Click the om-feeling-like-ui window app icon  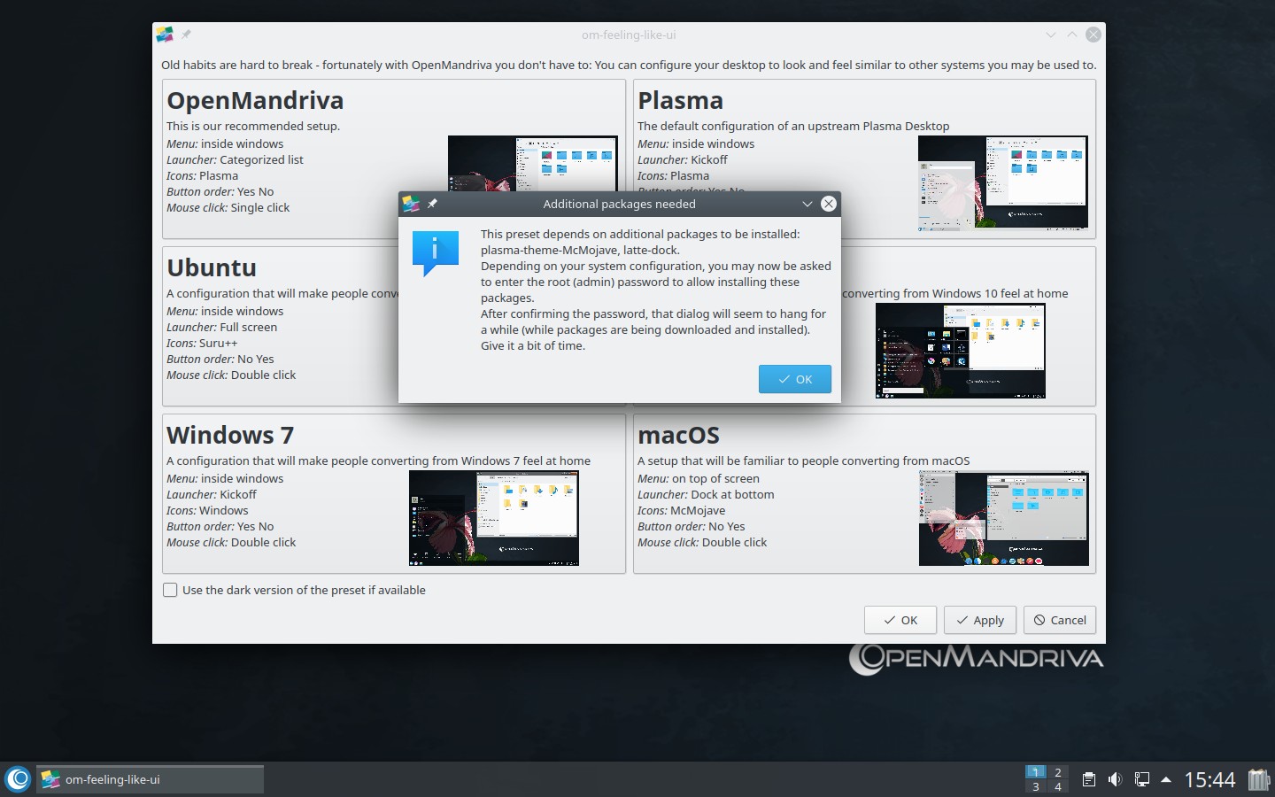point(165,35)
